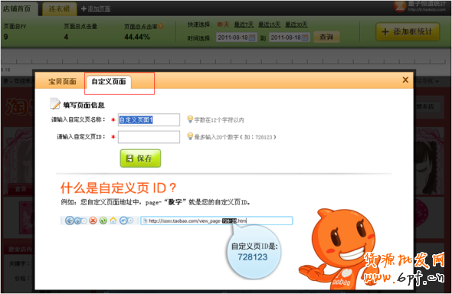Select the 自定义页面 tab
This screenshot has width=452, height=294.
(109, 82)
